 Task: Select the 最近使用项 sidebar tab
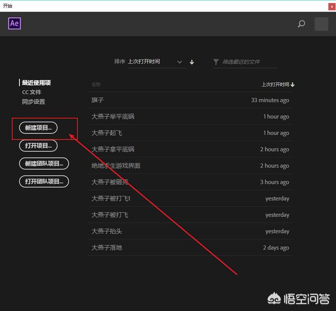coord(36,83)
